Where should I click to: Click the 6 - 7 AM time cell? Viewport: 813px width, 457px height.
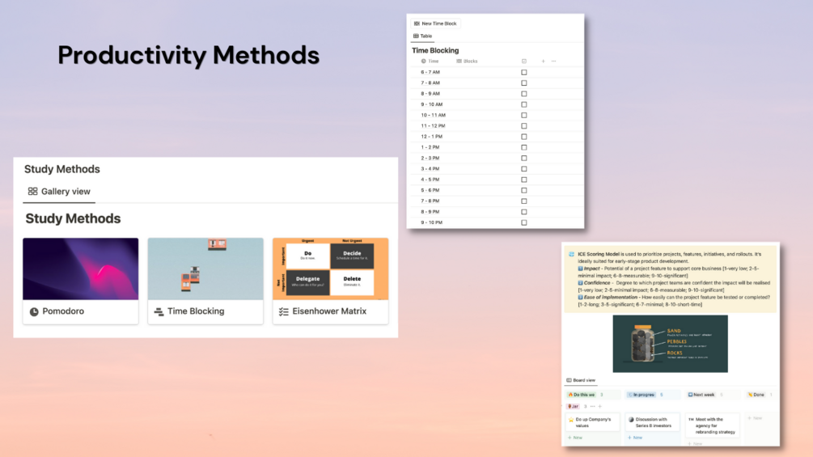pos(430,73)
